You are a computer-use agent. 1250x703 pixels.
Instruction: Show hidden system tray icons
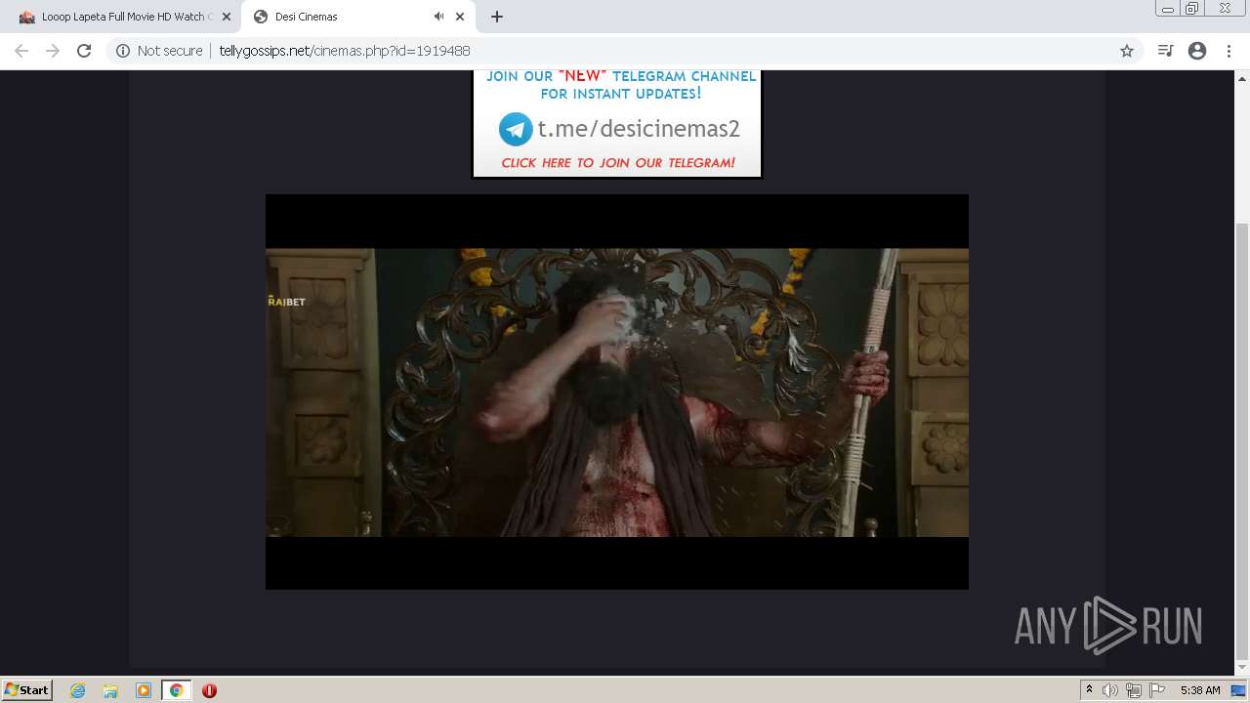click(x=1089, y=690)
